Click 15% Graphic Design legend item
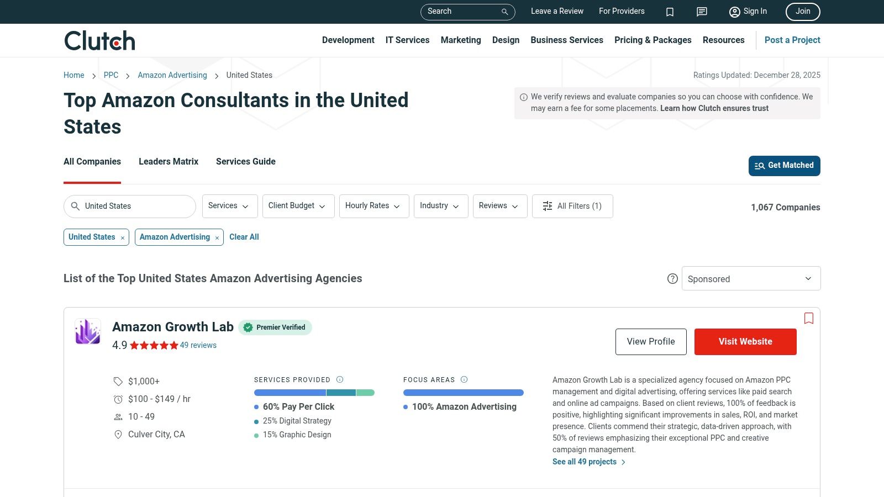The height and width of the screenshot is (497, 884). [293, 435]
